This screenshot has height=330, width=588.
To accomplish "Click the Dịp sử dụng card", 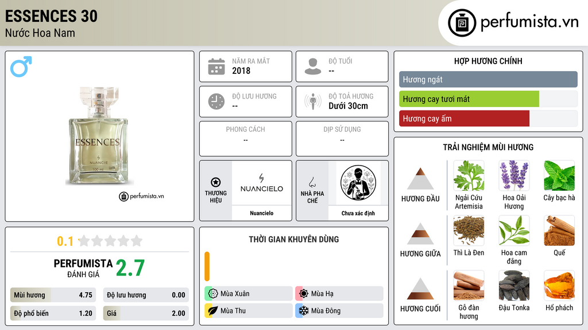I will [x=342, y=139].
